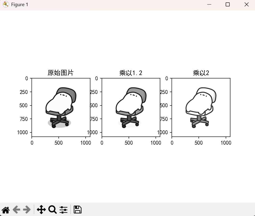Maximize the Figure 1 window
This screenshot has height=216, width=255.
point(228,4)
